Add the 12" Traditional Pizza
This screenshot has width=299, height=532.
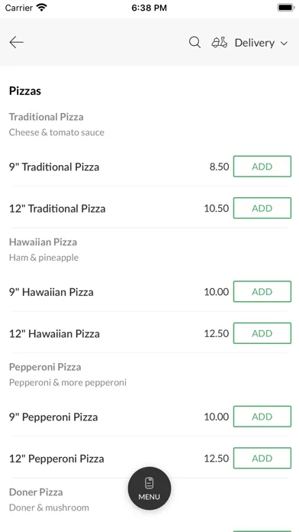coord(262,208)
